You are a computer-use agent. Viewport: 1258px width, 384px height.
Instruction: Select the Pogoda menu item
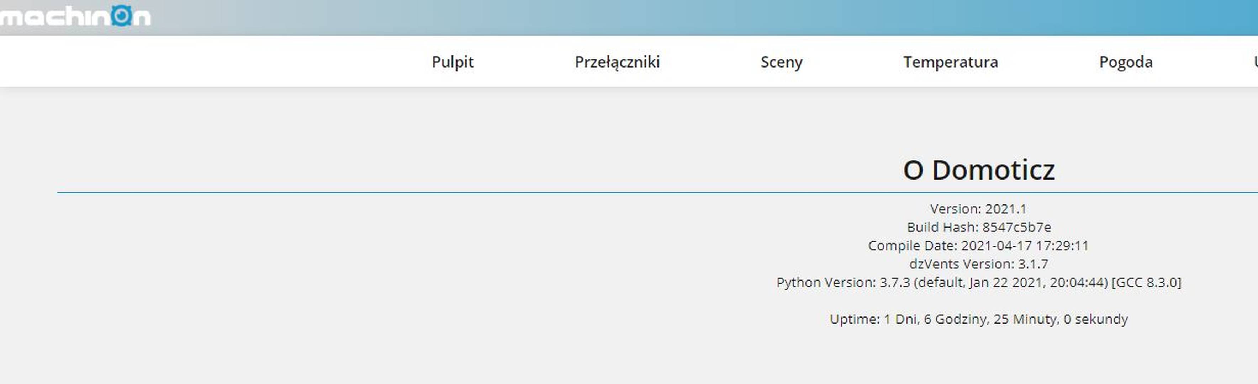[1126, 62]
